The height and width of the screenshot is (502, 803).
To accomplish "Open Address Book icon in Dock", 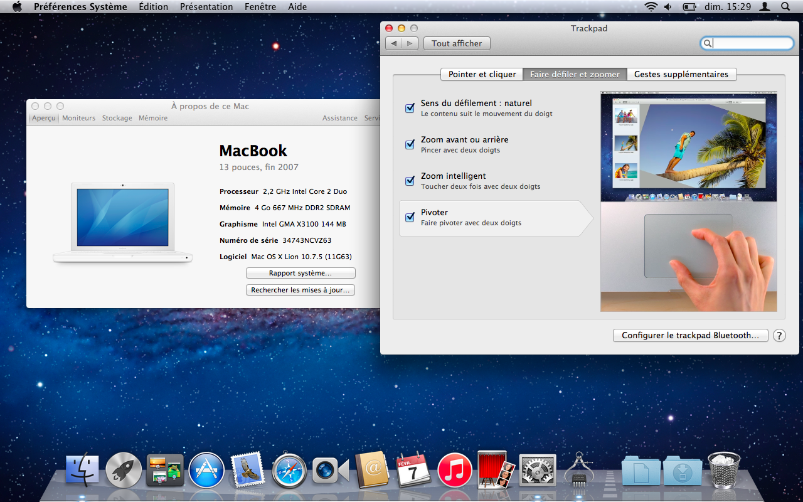I will point(372,470).
